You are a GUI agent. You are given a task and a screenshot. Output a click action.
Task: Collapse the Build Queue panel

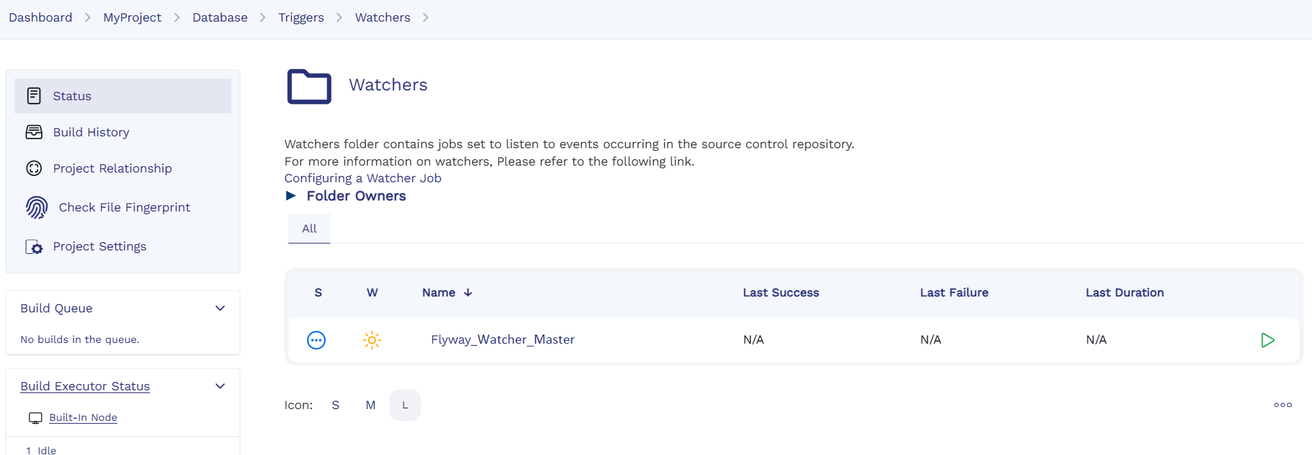coord(220,308)
